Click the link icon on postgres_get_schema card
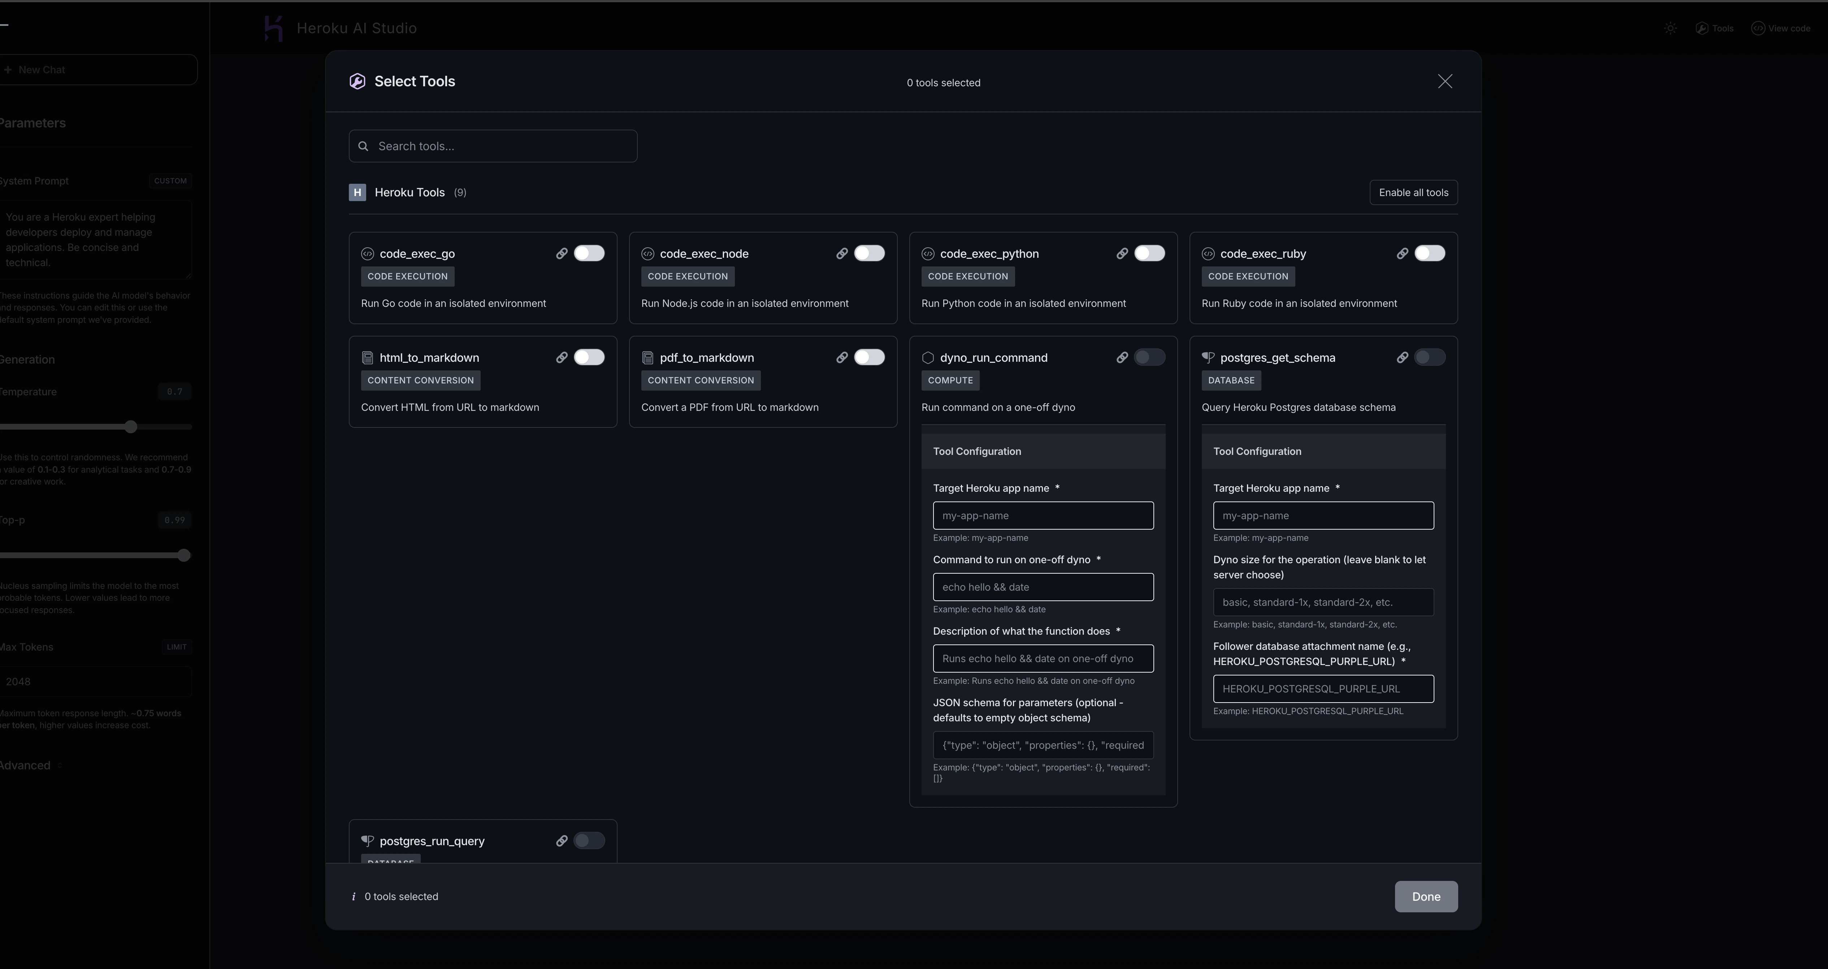The width and height of the screenshot is (1828, 969). click(x=1402, y=357)
